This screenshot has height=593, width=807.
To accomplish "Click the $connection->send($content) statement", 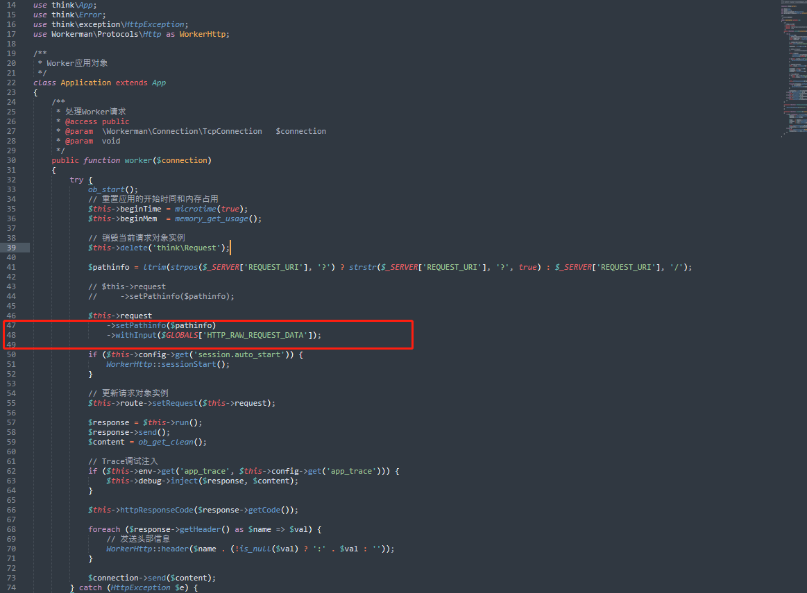I will 152,578.
